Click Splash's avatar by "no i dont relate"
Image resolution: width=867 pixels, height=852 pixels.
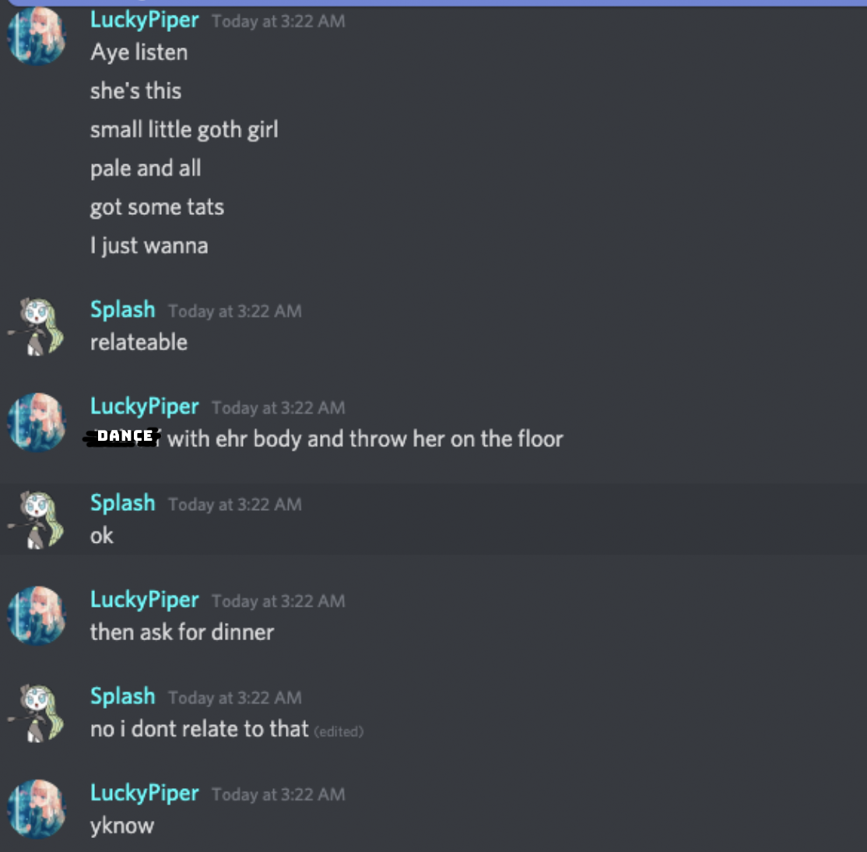click(37, 713)
